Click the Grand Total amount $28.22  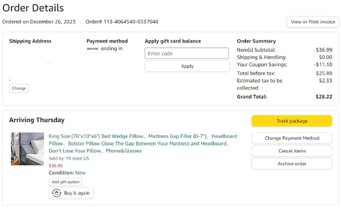click(324, 97)
